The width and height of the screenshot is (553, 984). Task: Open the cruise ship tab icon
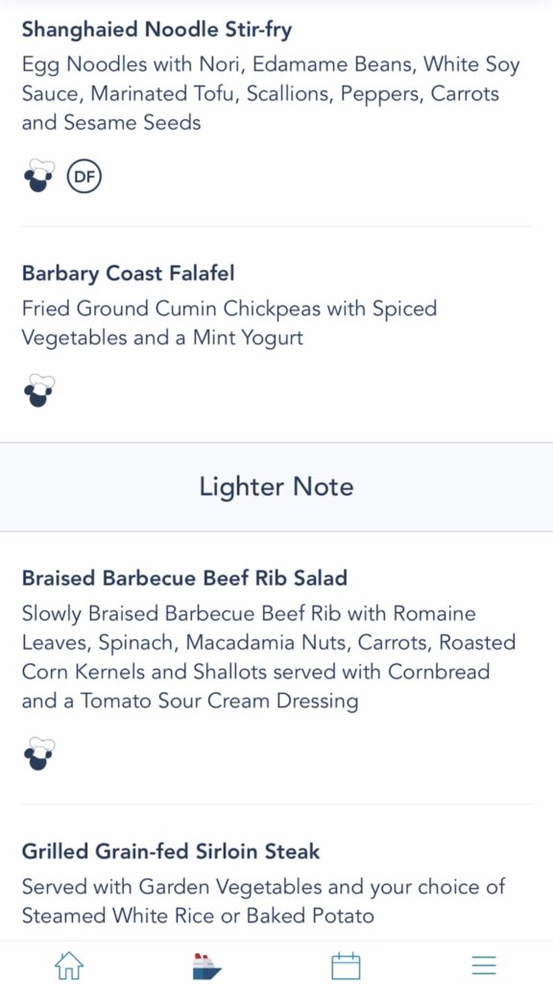(207, 966)
